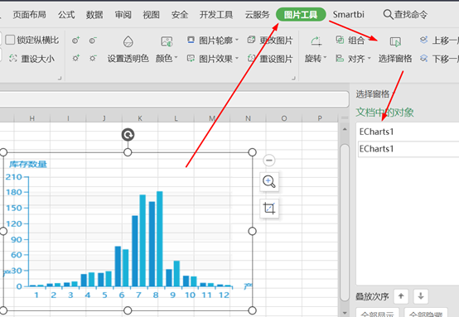459x317 pixels.
Task: Click the chart rotation handle
Action: 128,135
